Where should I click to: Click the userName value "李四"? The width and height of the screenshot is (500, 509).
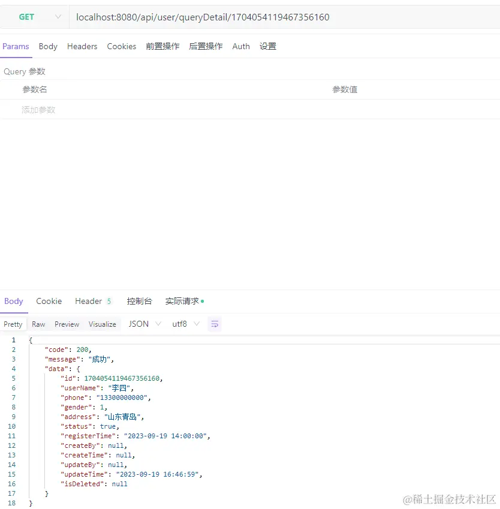[119, 388]
